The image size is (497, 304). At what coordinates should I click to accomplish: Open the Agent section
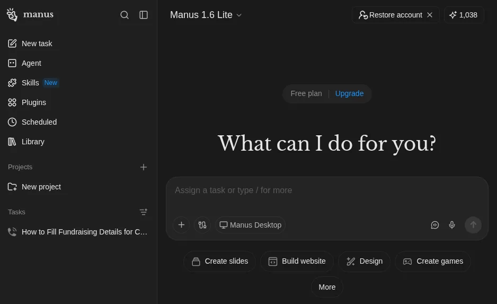(78, 63)
